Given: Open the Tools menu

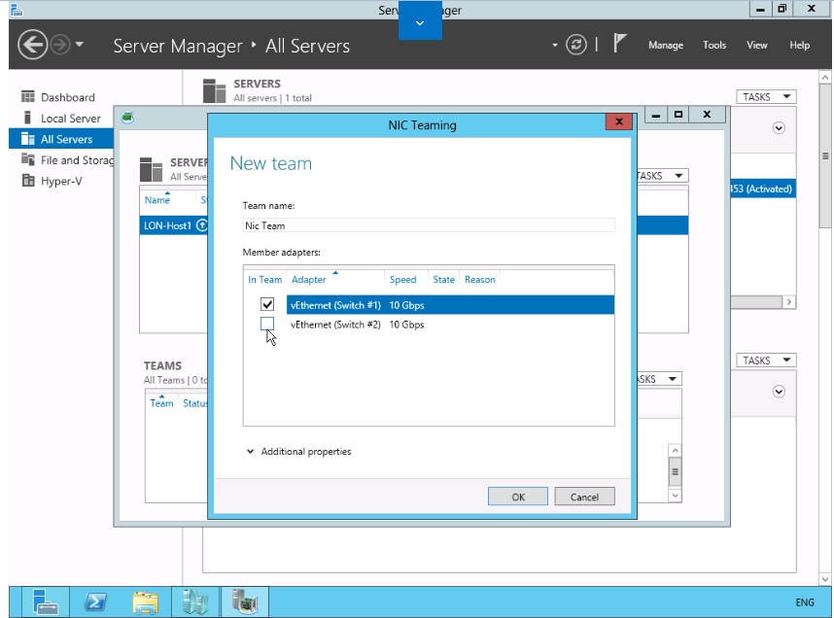Looking at the screenshot, I should pos(713,46).
